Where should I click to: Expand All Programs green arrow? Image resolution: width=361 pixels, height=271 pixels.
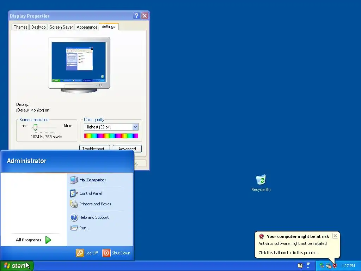(x=48, y=240)
